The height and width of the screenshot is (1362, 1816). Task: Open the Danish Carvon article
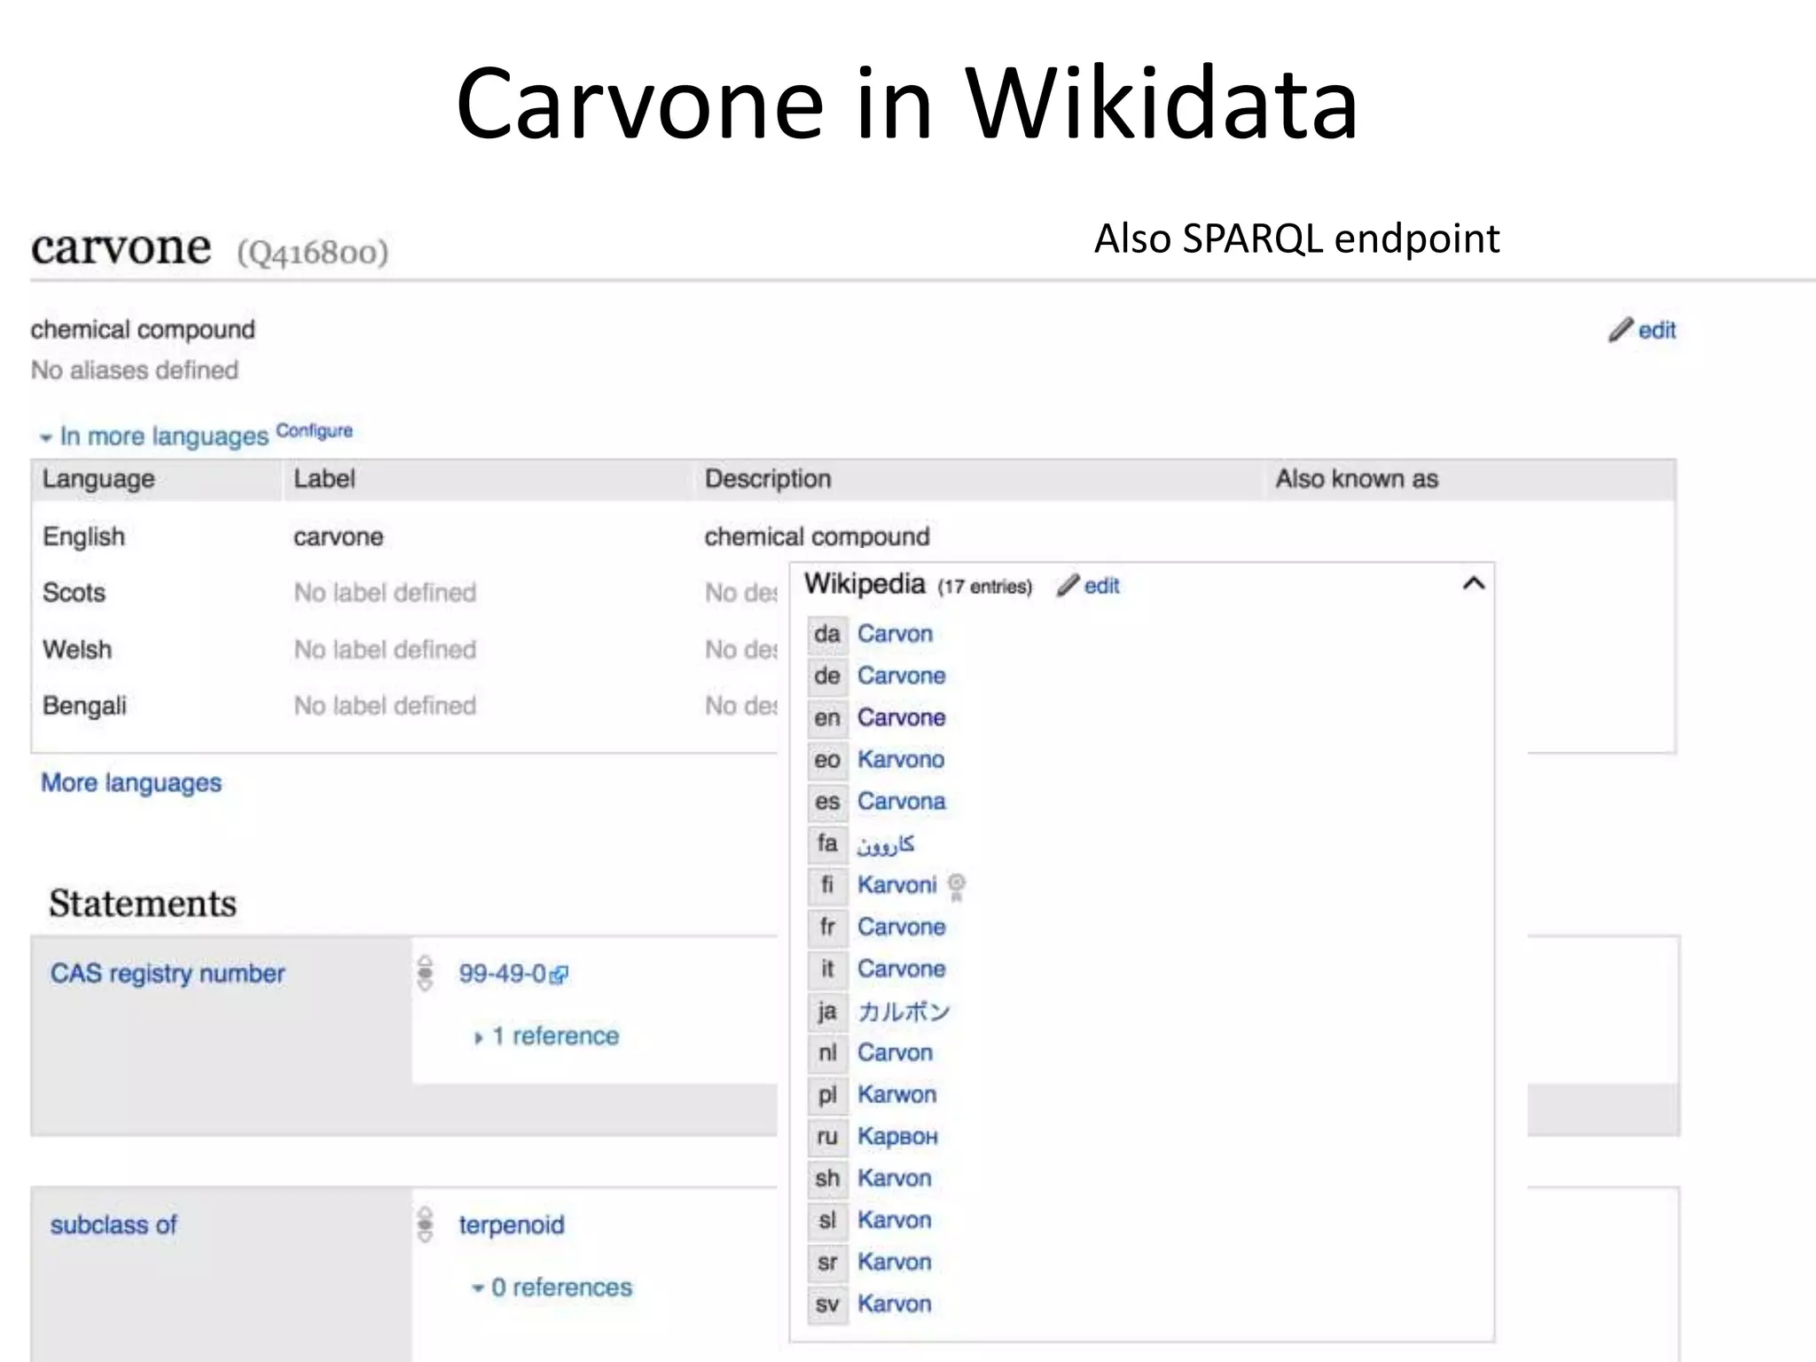point(895,634)
